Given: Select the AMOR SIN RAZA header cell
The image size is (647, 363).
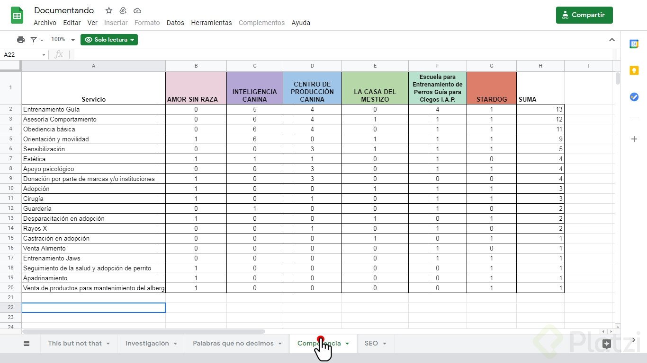Looking at the screenshot, I should click(196, 88).
